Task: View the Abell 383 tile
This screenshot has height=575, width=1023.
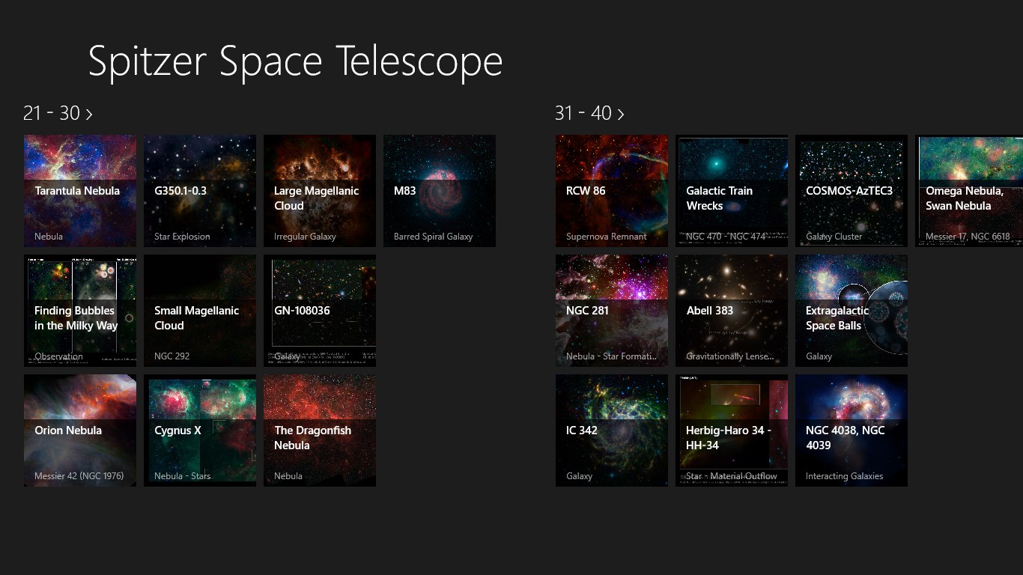Action: pos(732,311)
